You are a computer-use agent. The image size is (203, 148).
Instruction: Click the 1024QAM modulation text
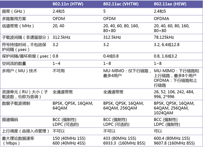pos(163,113)
